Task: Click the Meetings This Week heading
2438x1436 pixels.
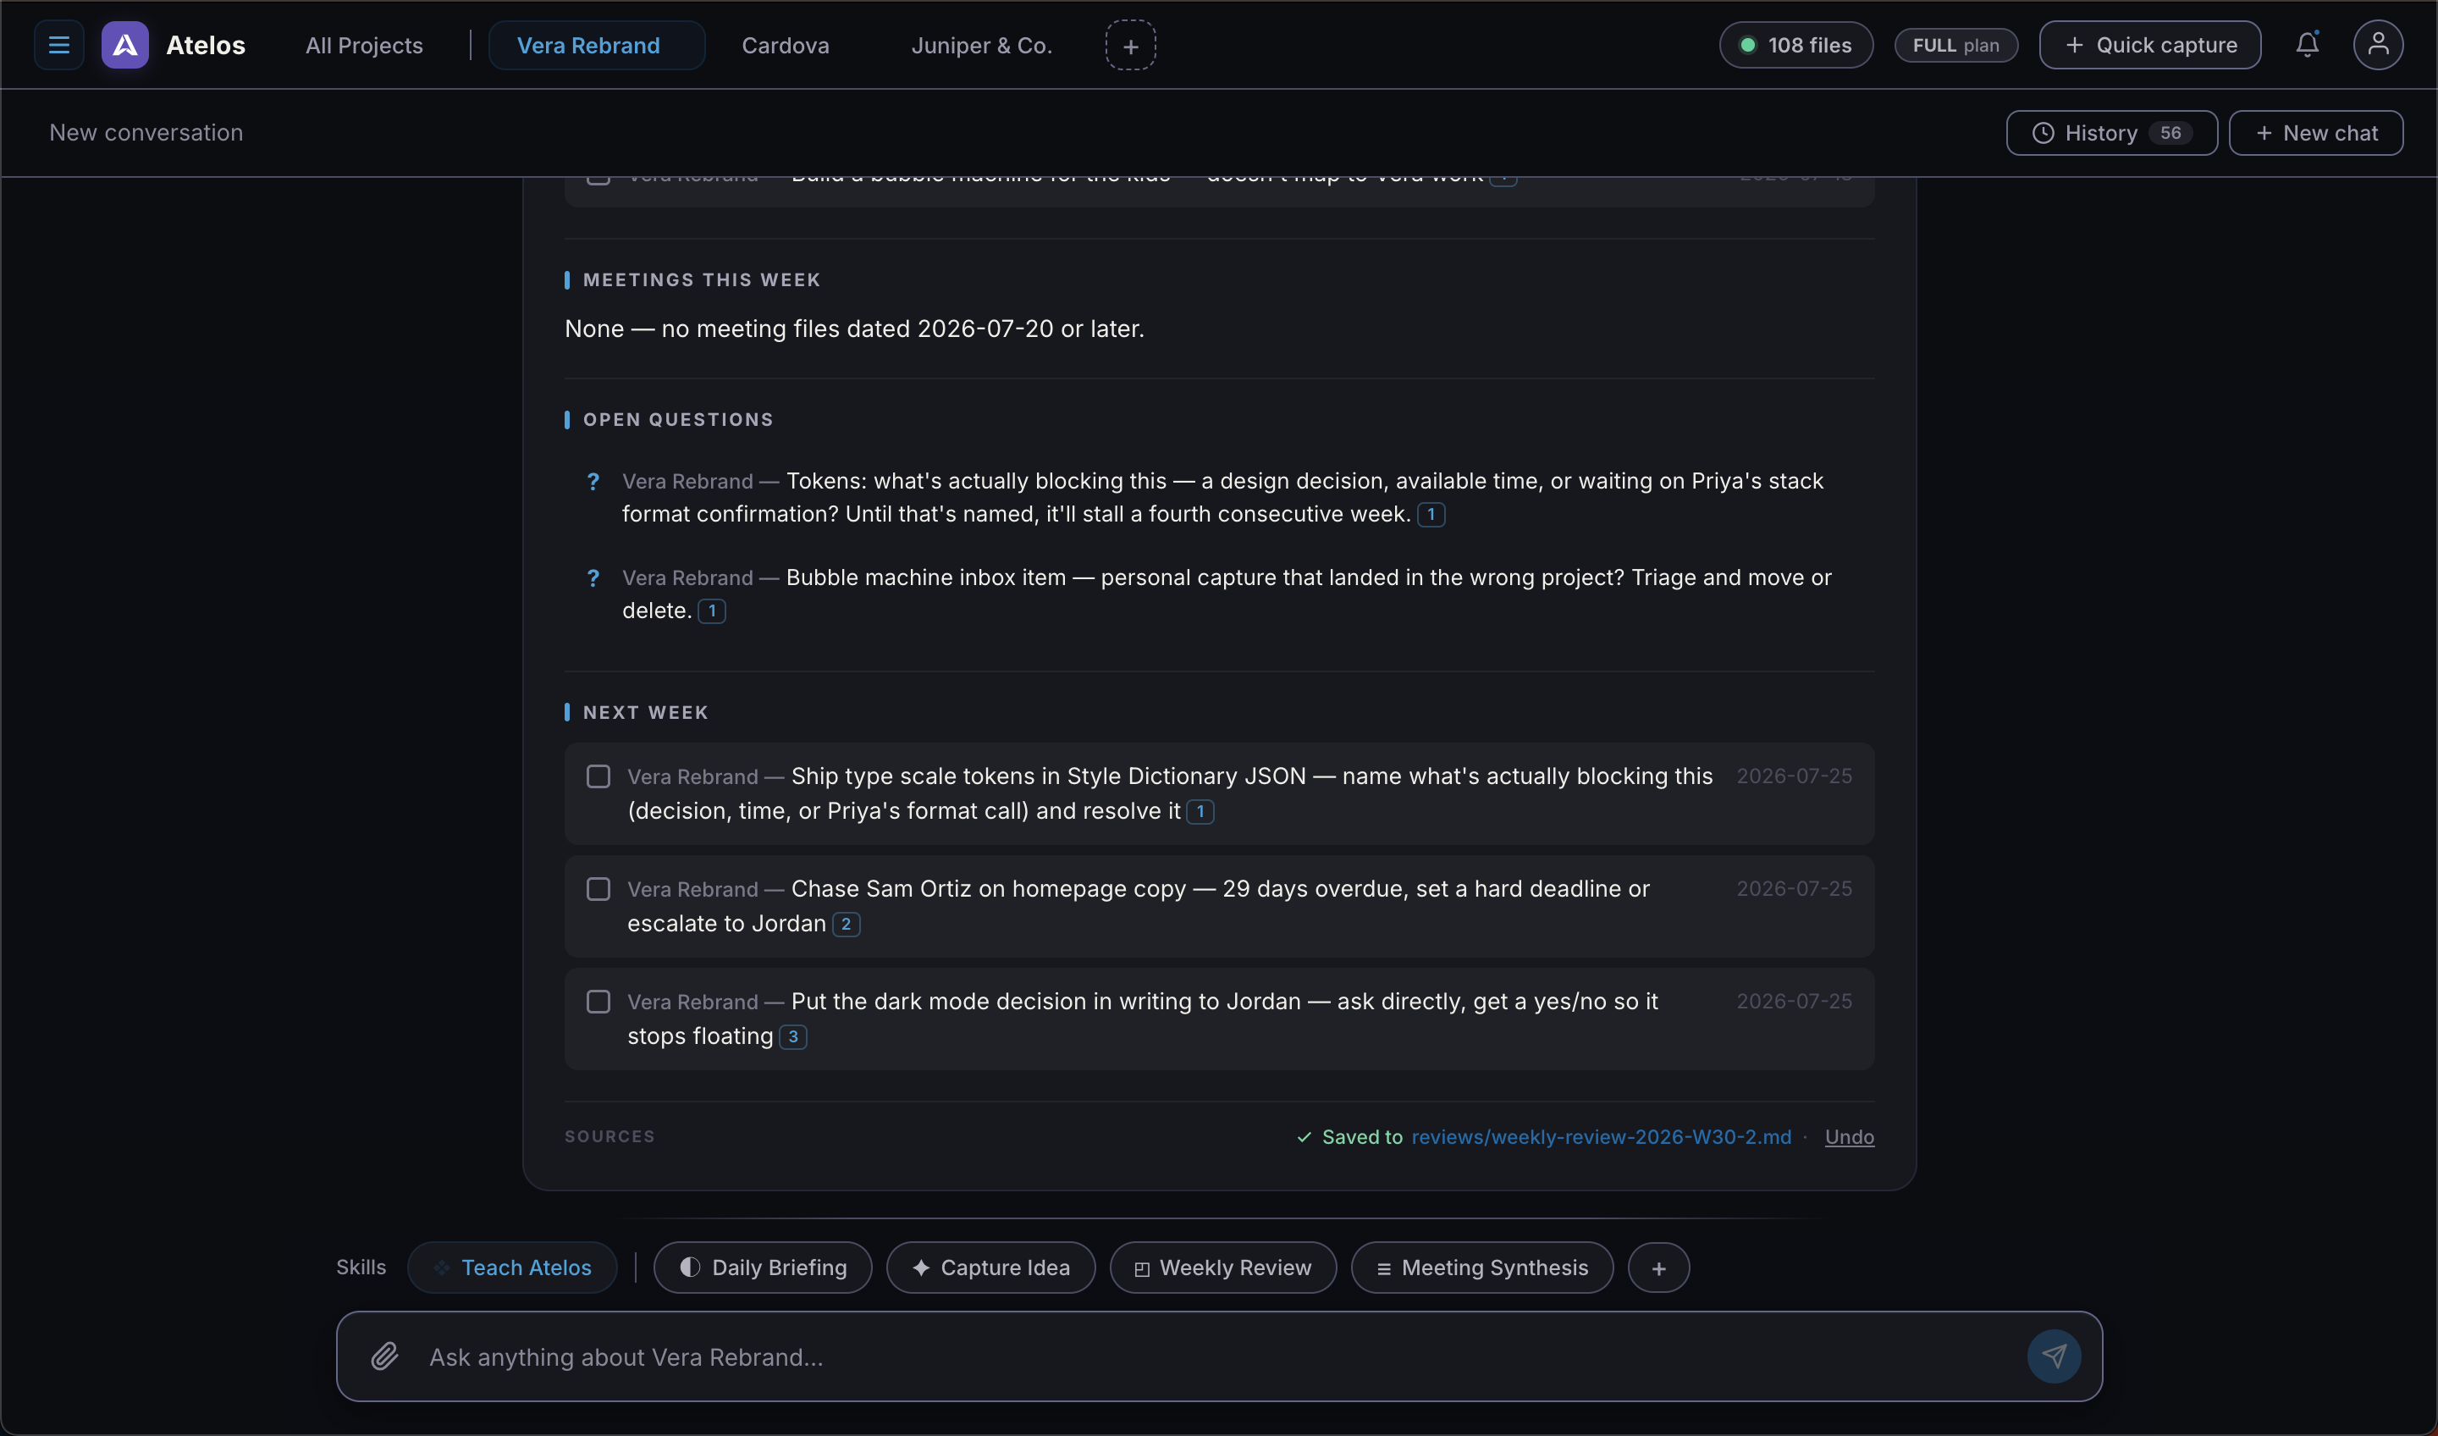Action: pyautogui.click(x=702, y=279)
